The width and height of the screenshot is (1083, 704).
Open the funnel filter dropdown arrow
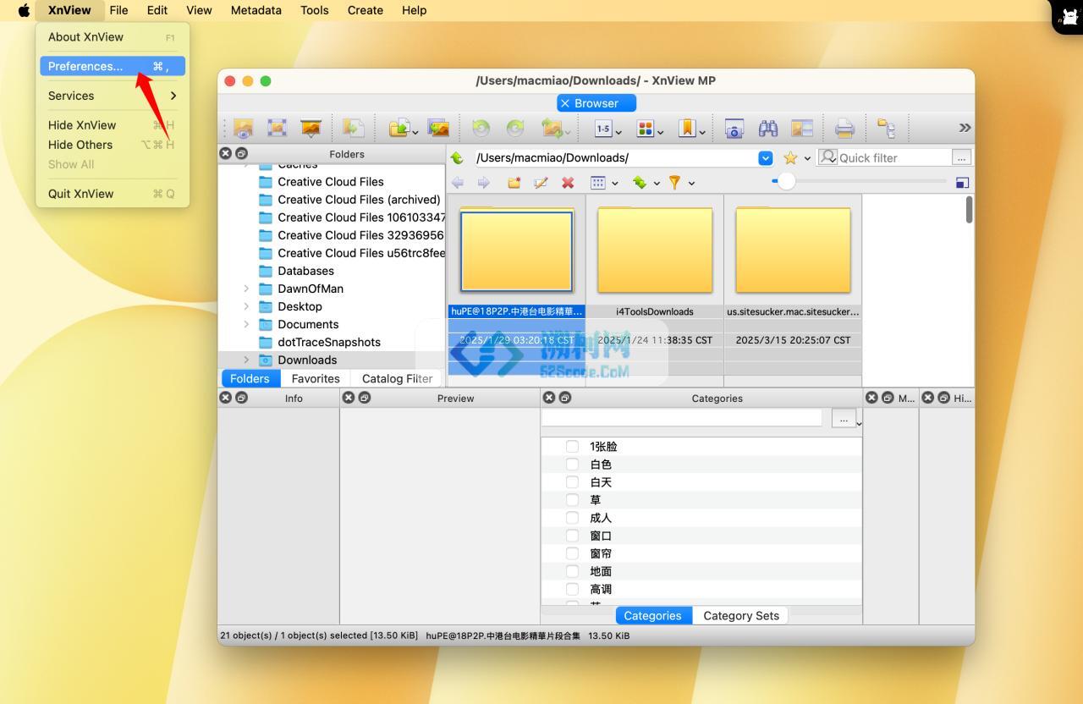click(x=690, y=183)
